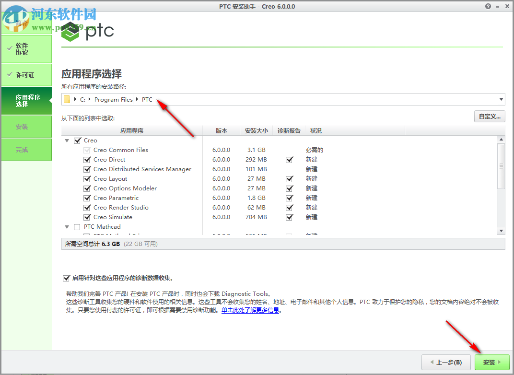
Task: Click the 上一步(B) button
Action: (x=445, y=362)
